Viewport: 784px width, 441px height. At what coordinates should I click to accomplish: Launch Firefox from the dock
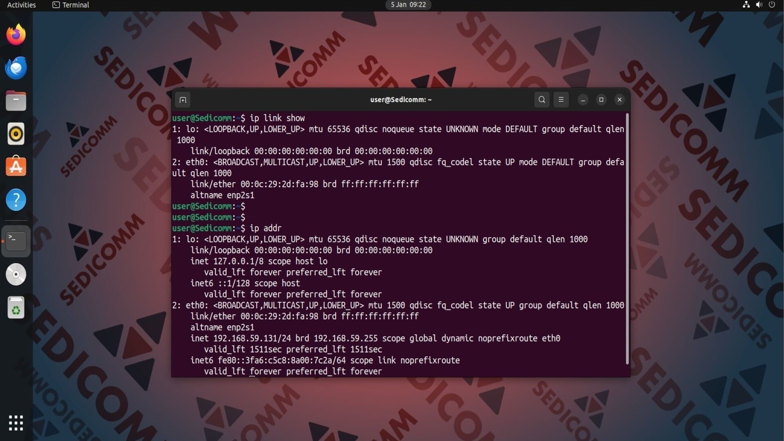[16, 35]
